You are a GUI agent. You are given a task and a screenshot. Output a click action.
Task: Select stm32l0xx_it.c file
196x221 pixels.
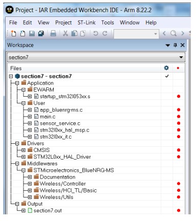pos(56,137)
